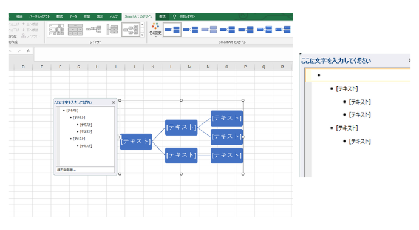Apply the second SmartArt style thumbnail
Screen dimensions: 419x230
tap(191, 30)
